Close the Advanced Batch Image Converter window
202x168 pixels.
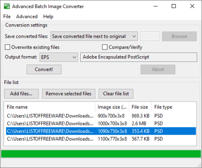click(192, 6)
